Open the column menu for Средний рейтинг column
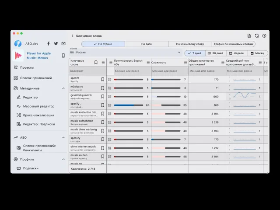The height and width of the screenshot is (210, 280). click(260, 62)
